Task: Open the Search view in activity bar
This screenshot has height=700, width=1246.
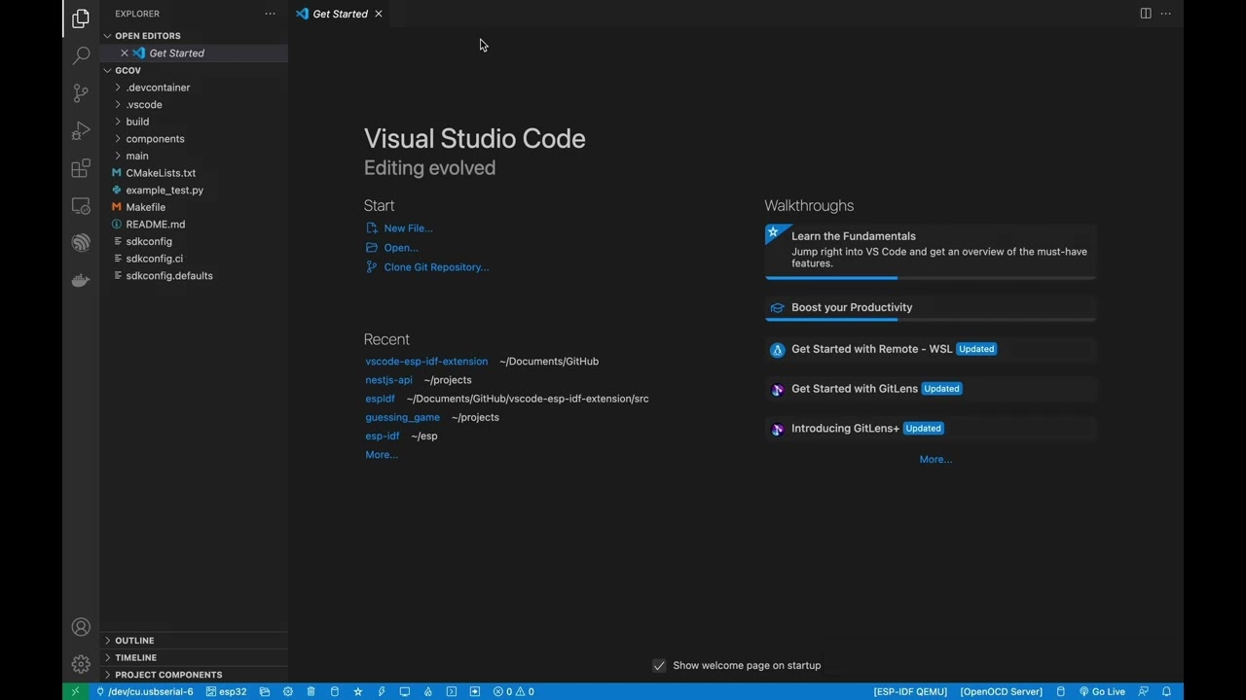Action: tap(81, 56)
